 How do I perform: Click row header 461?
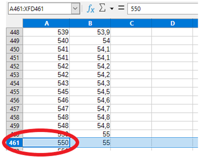point(14,142)
